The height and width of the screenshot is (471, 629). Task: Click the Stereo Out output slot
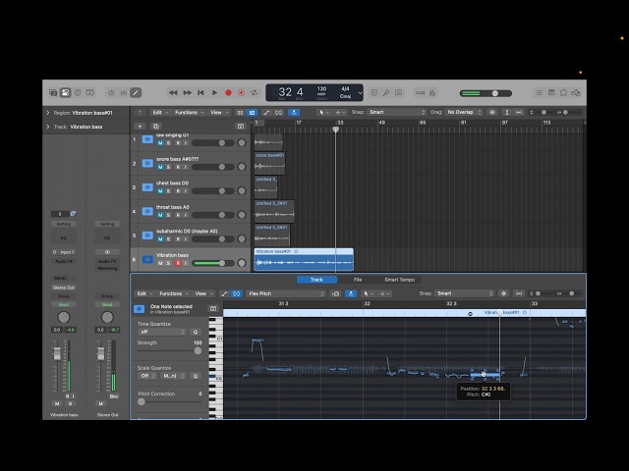pos(63,288)
